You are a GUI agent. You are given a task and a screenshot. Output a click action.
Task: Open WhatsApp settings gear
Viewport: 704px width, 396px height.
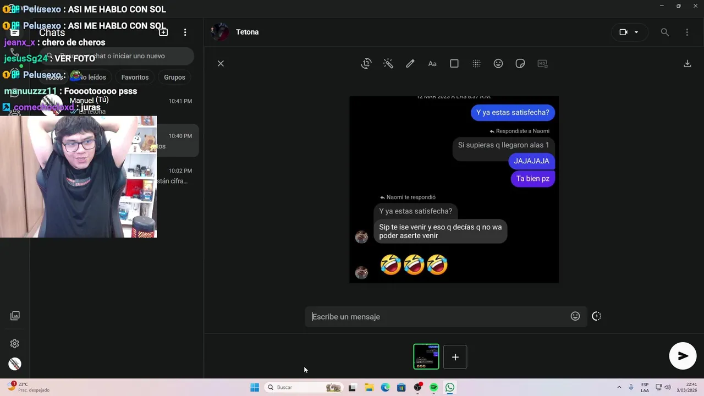(15, 344)
